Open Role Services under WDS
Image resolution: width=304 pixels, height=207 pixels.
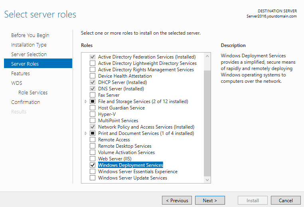(33, 93)
